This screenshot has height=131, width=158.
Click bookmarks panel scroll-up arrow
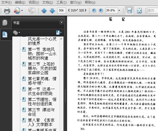point(61,39)
